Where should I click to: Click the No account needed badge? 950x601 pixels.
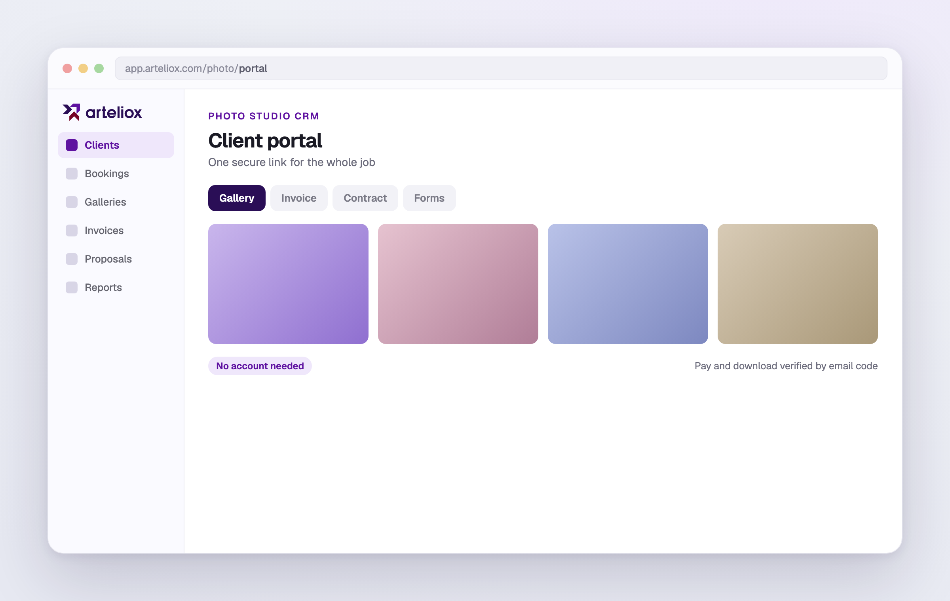260,366
